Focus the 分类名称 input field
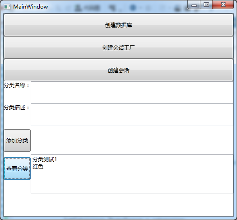This screenshot has width=237, height=220. [132, 93]
